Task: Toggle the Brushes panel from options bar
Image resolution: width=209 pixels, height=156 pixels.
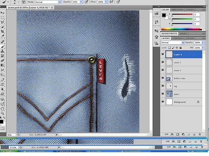Action: [x=24, y=2]
